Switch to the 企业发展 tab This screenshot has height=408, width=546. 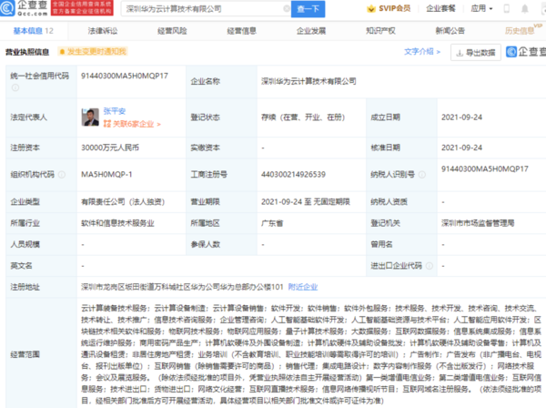coord(311,31)
